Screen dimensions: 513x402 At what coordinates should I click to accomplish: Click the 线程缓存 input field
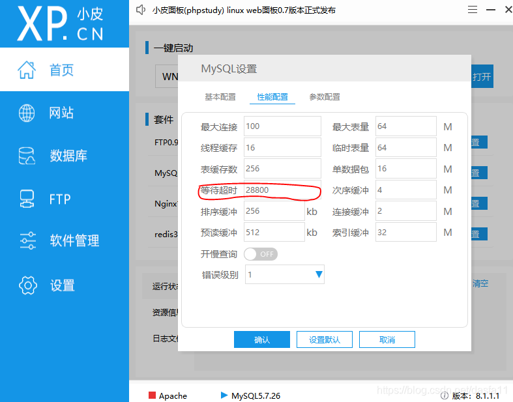point(282,147)
